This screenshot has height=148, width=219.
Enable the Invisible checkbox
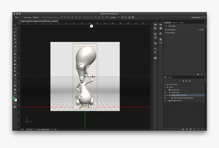click(x=198, y=30)
